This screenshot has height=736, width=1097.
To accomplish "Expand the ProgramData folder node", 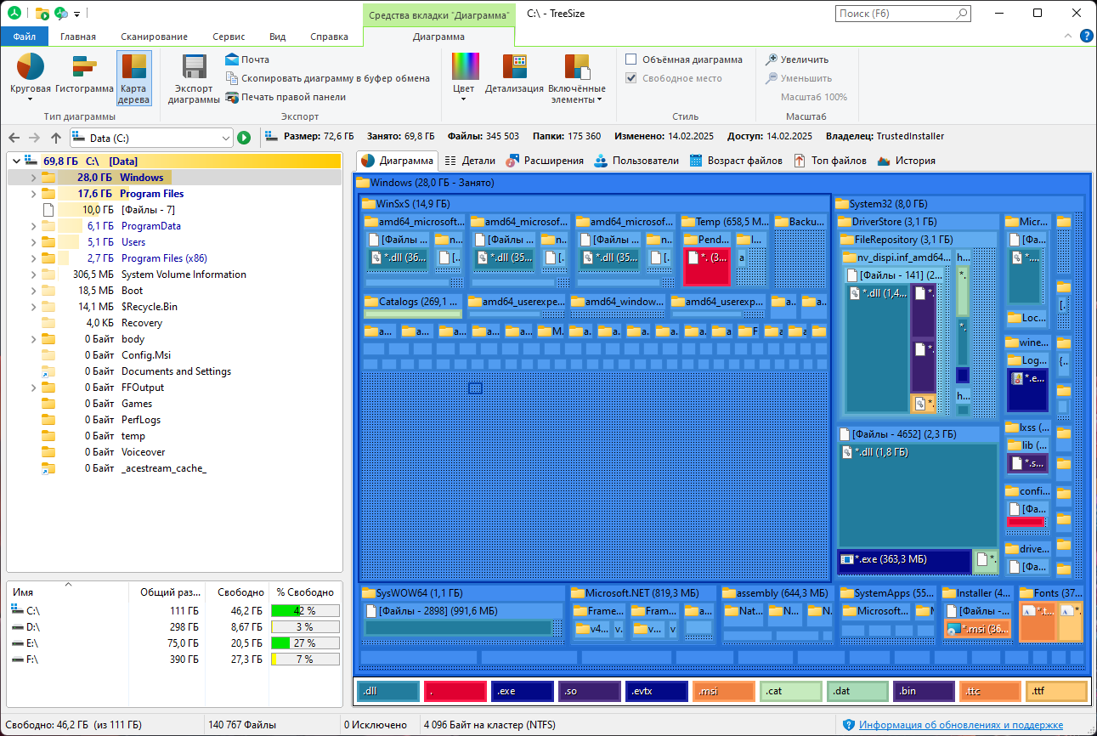I will click(33, 226).
